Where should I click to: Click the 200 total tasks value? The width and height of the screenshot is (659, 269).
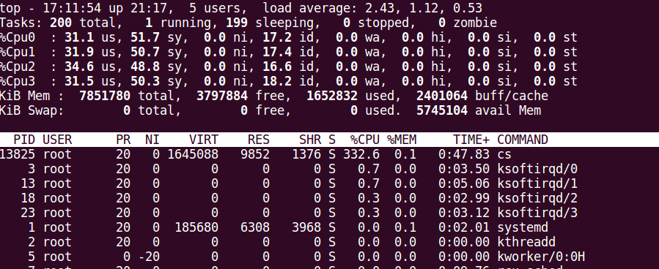(61, 23)
